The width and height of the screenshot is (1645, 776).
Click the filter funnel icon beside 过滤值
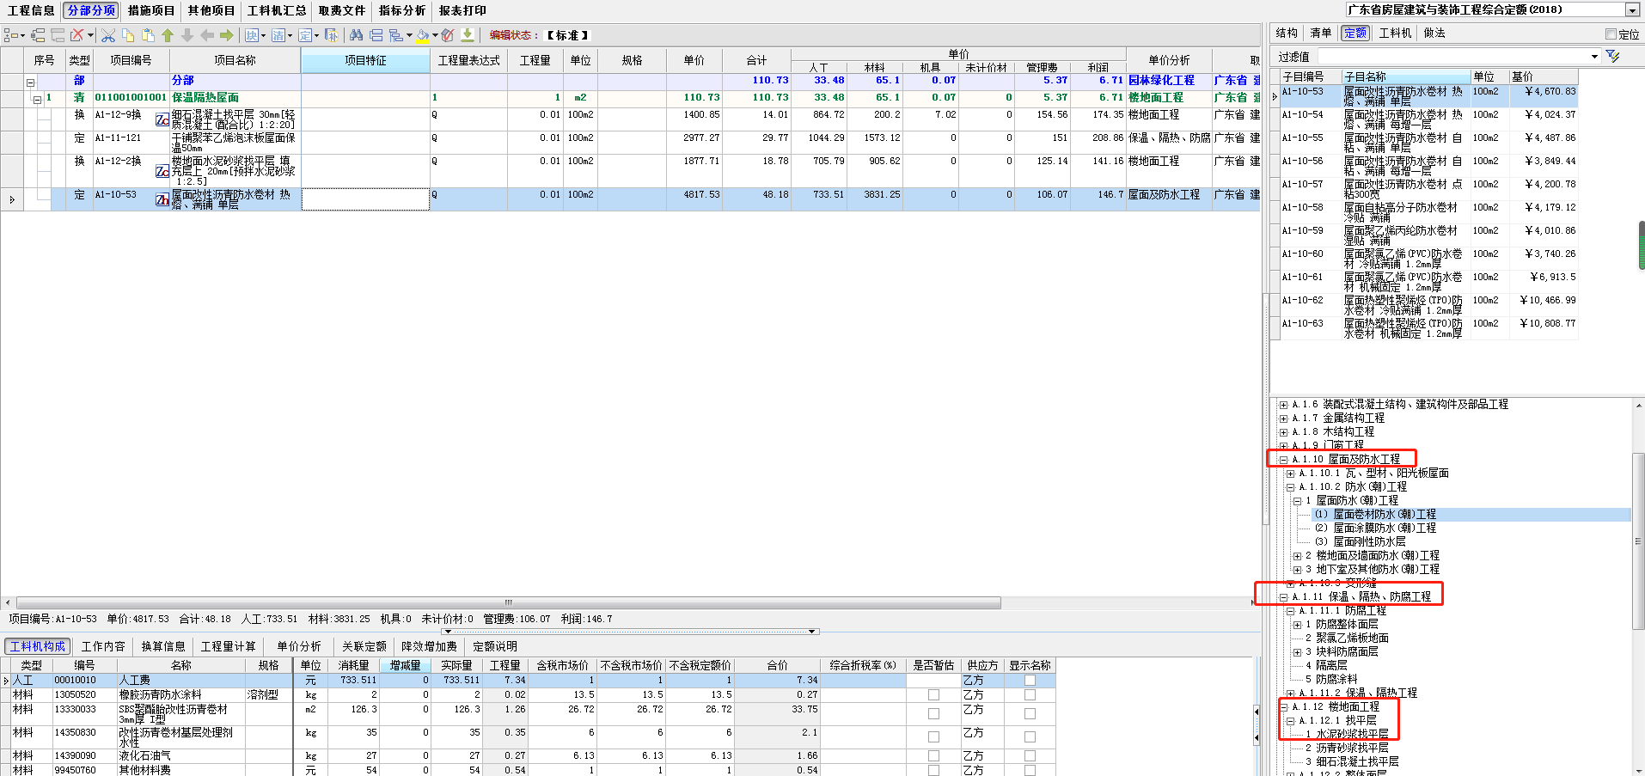[x=1612, y=56]
